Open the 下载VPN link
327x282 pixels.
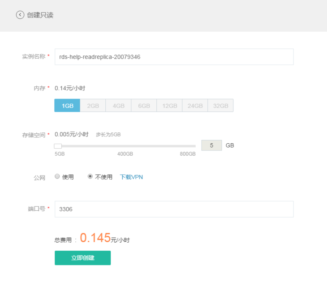(131, 177)
